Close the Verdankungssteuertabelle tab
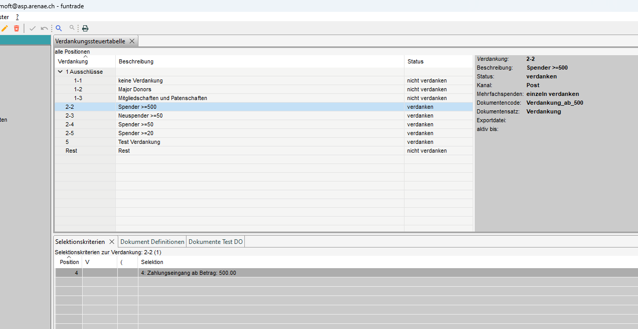638x329 pixels. pos(132,41)
